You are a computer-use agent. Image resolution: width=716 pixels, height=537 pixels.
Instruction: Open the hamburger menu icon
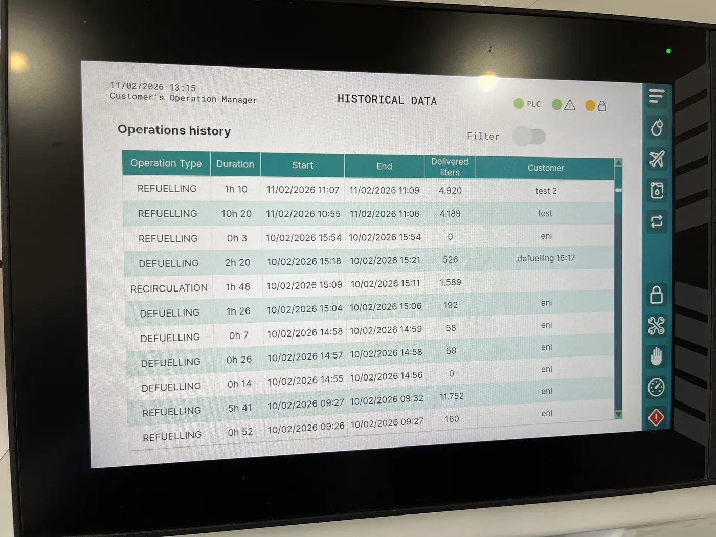point(657,96)
